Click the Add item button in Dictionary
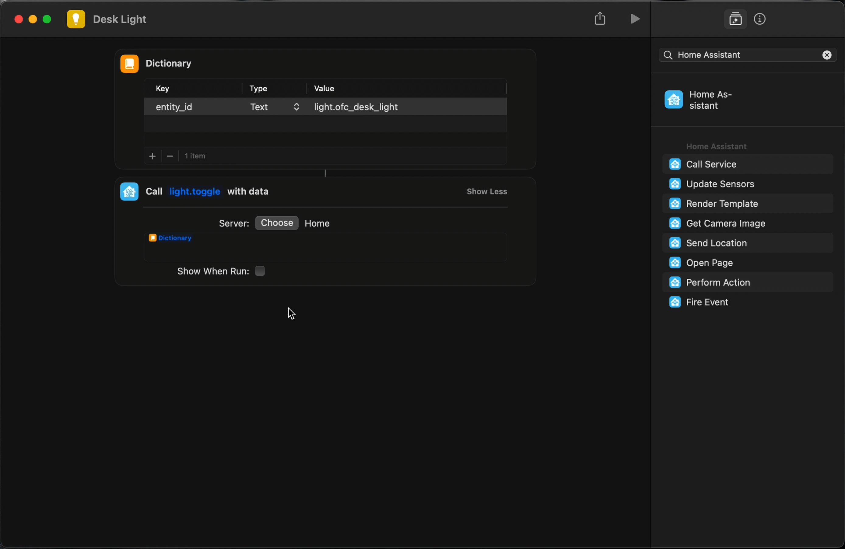This screenshot has width=845, height=549. click(152, 156)
